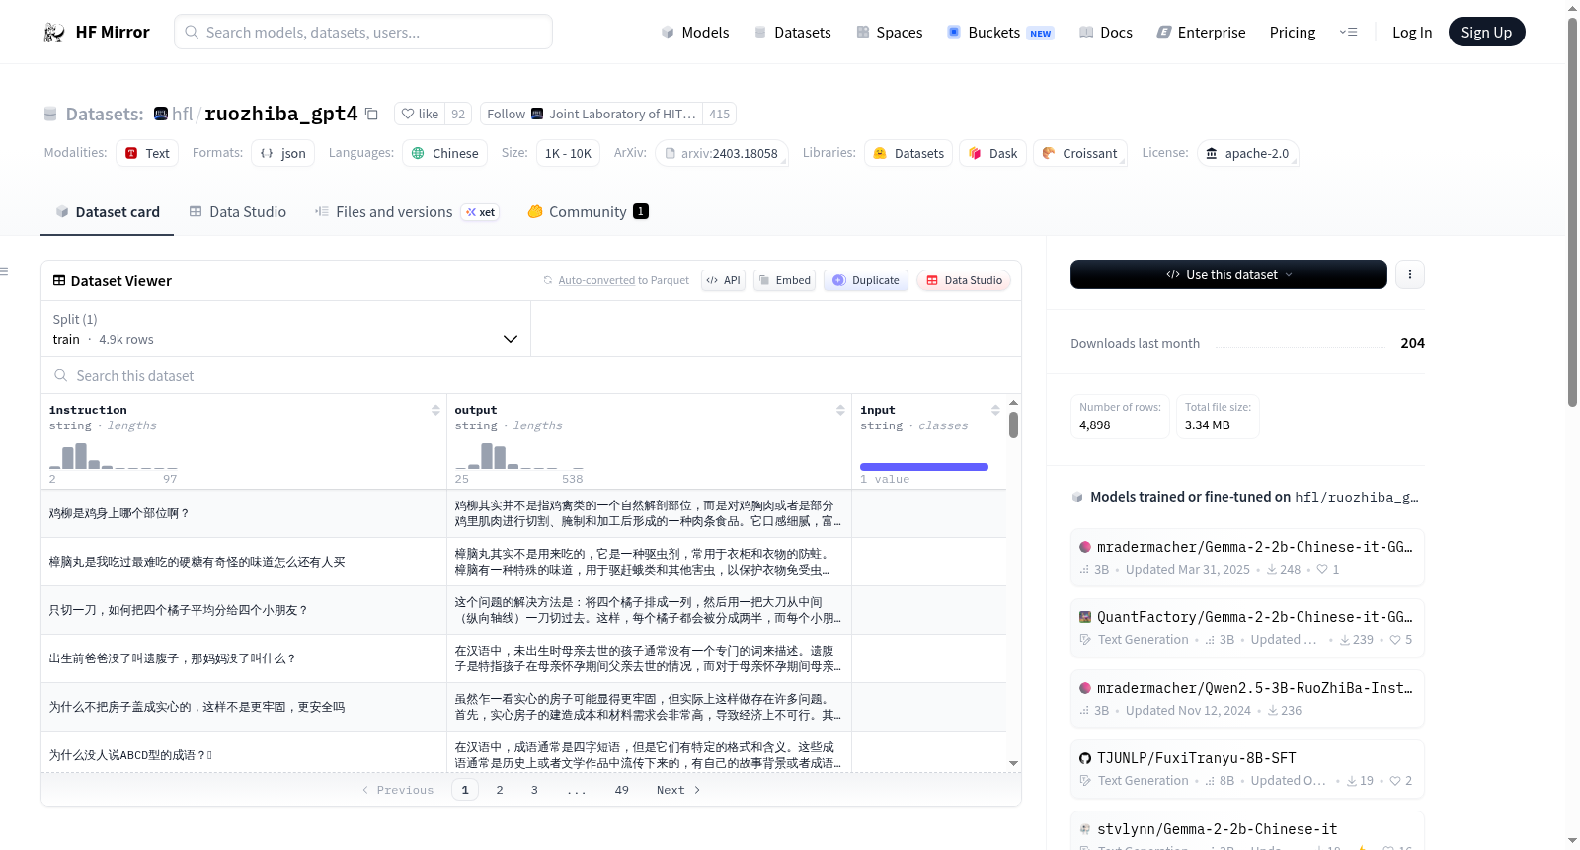Switch to the Files and versions tab

[x=407, y=211]
